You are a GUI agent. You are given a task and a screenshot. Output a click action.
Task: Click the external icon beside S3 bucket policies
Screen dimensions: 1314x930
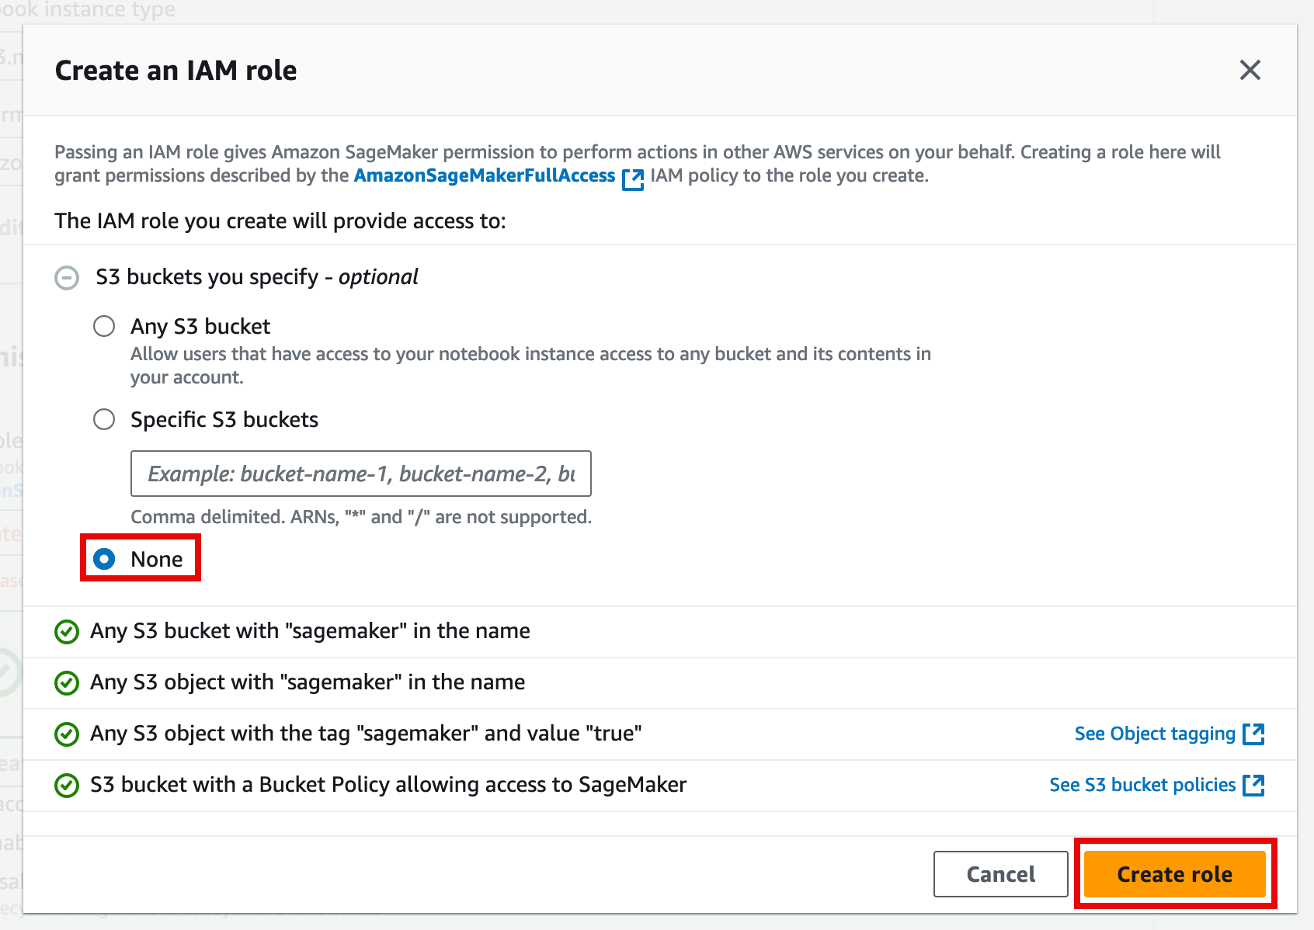tap(1253, 785)
